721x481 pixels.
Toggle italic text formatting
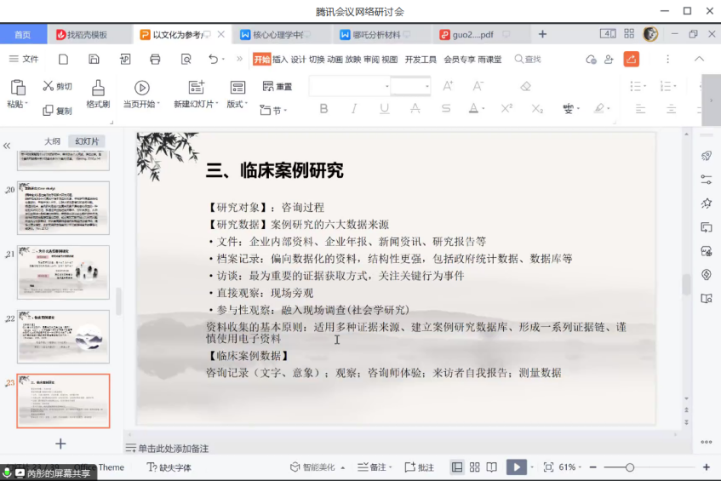354,109
